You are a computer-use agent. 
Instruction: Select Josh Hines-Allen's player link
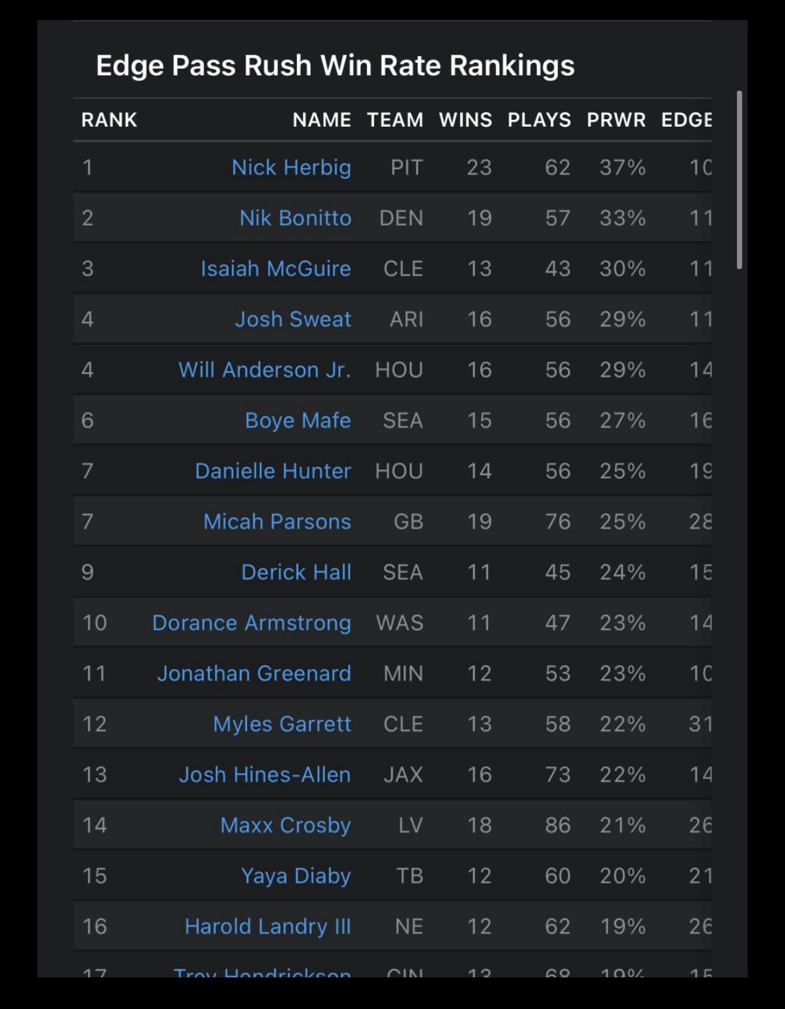coord(265,774)
